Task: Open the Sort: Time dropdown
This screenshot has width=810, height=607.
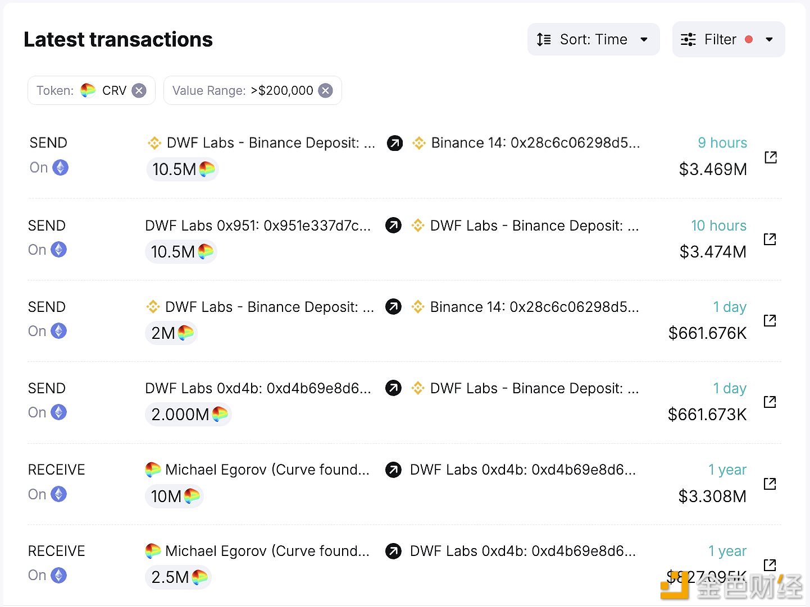Action: point(593,39)
